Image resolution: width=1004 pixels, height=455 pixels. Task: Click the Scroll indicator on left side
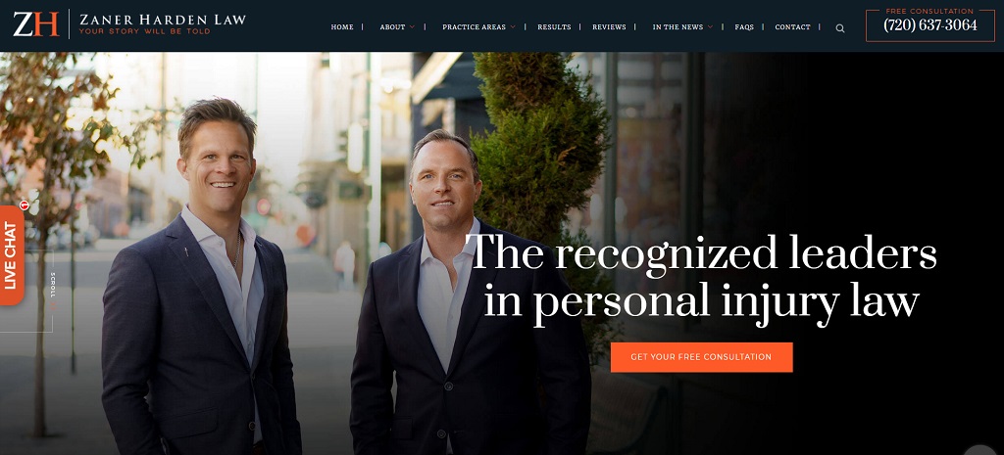click(x=53, y=285)
